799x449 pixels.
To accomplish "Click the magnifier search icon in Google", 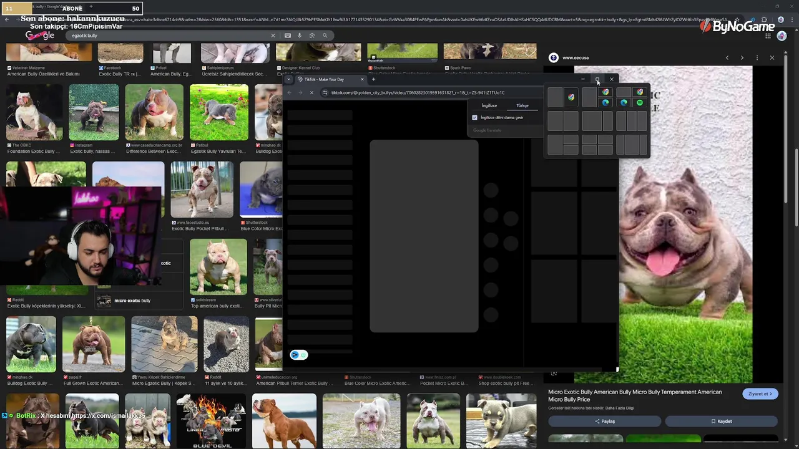I will point(325,36).
